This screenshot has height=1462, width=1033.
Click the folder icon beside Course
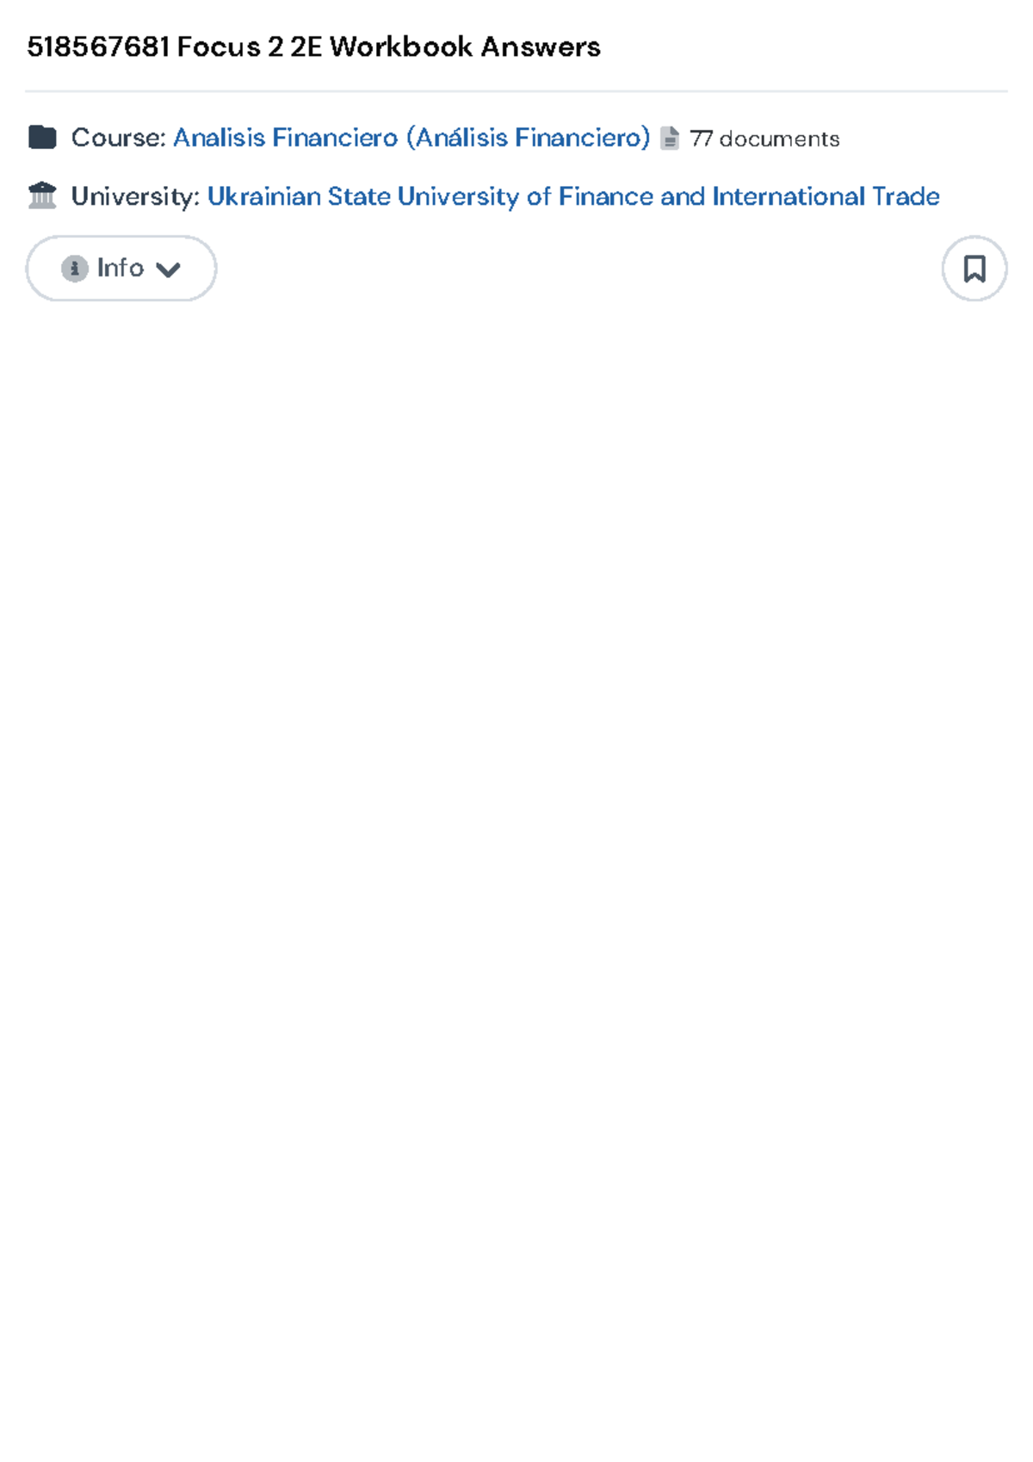coord(42,137)
